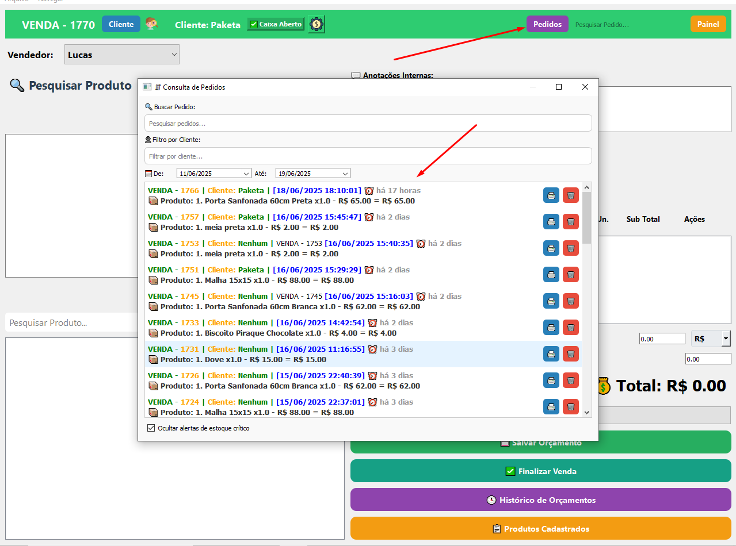Image resolution: width=736 pixels, height=546 pixels.
Task: Click the Buscar Pedido search field
Action: click(368, 124)
